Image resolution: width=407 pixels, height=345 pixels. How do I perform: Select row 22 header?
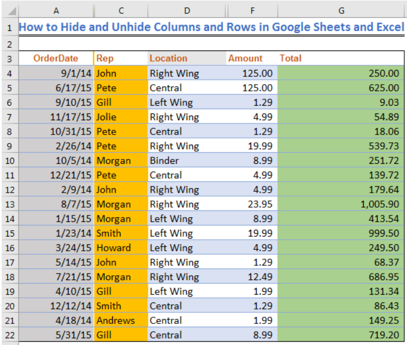[10, 335]
